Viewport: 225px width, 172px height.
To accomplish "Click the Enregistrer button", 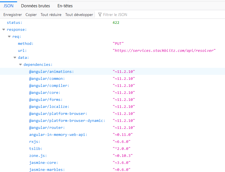I will click(x=12, y=15).
